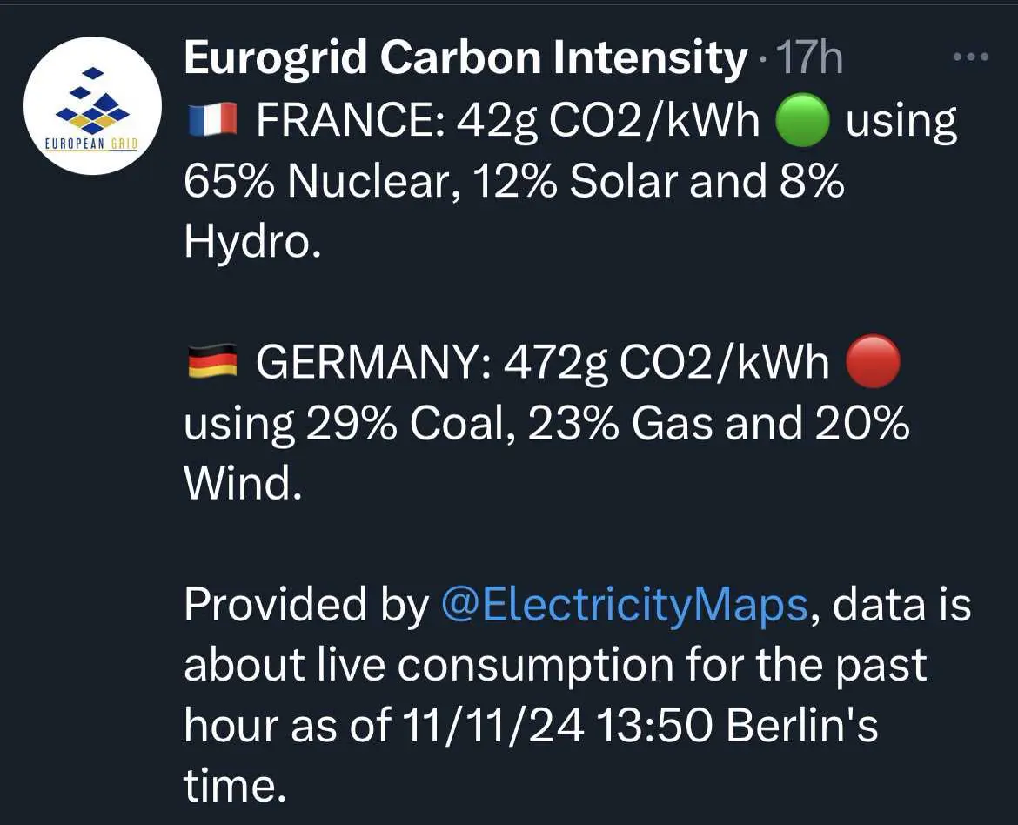Click the word "Wind." in the tweet
1018x825 pixels.
[x=243, y=484]
